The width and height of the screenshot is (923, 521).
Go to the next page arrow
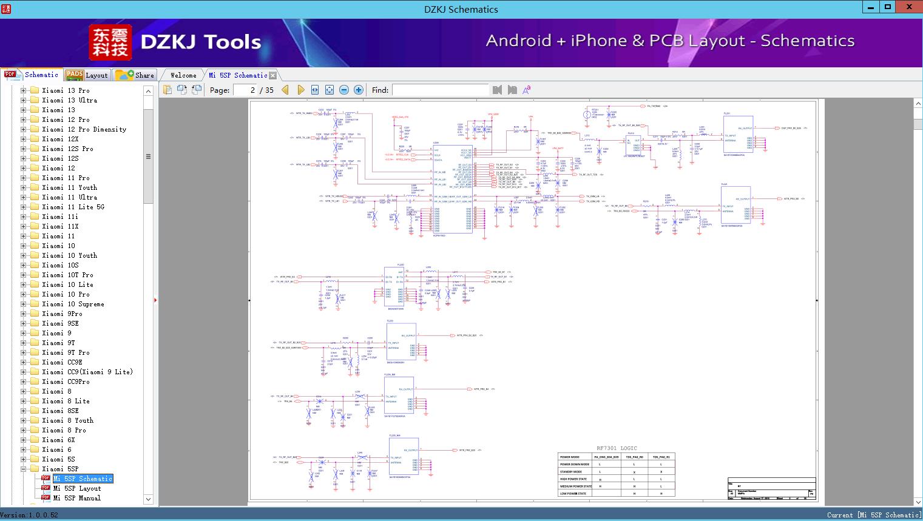tap(300, 90)
